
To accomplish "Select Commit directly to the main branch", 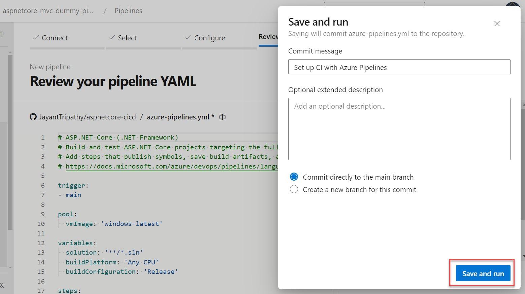I will point(294,177).
